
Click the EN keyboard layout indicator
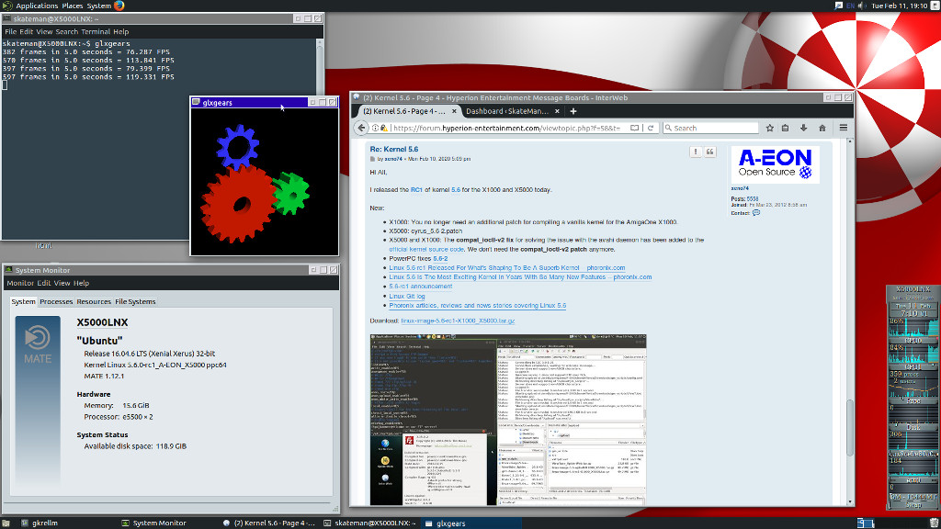(x=850, y=6)
